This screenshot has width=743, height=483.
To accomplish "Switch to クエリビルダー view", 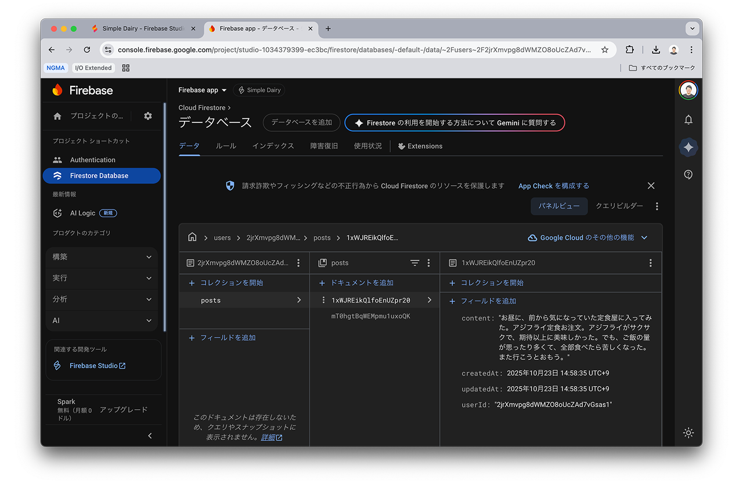I will click(x=619, y=206).
